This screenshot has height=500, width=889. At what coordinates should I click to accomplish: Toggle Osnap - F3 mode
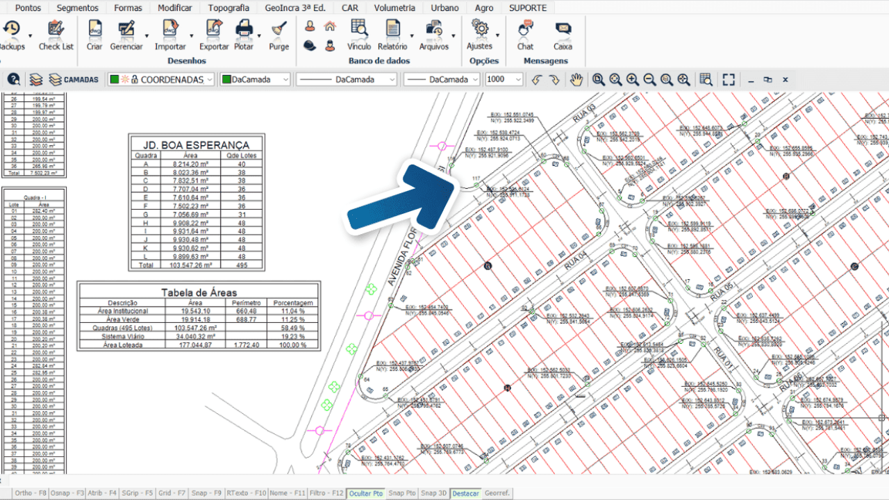coord(67,493)
